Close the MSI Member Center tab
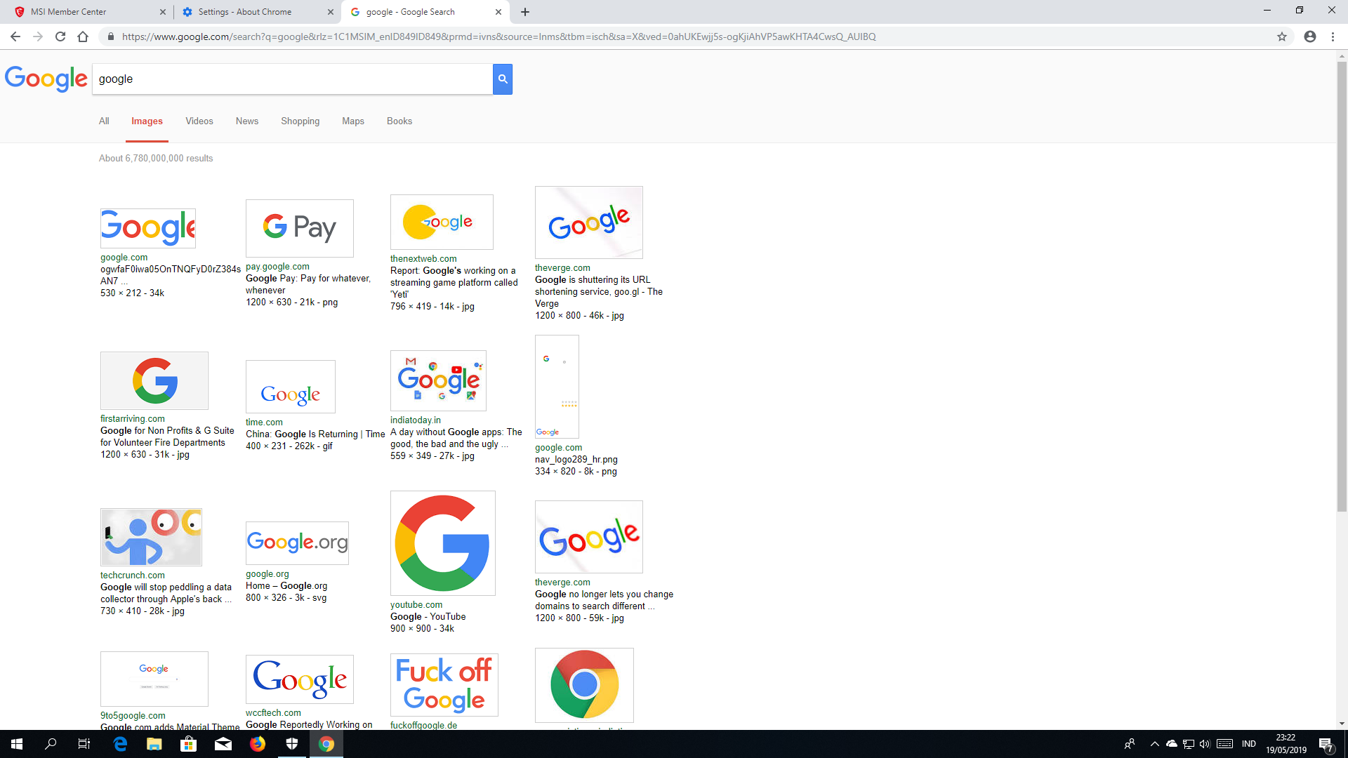Viewport: 1348px width, 758px height. click(163, 12)
